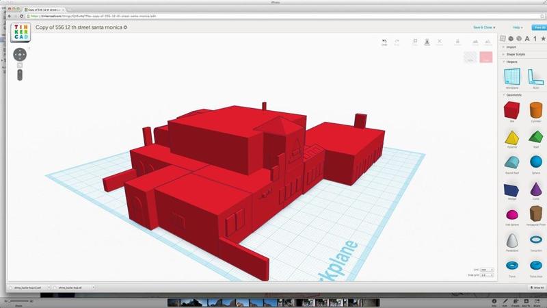The image size is (547, 308).
Task: Click the Ruler helper icon
Action: (x=535, y=77)
